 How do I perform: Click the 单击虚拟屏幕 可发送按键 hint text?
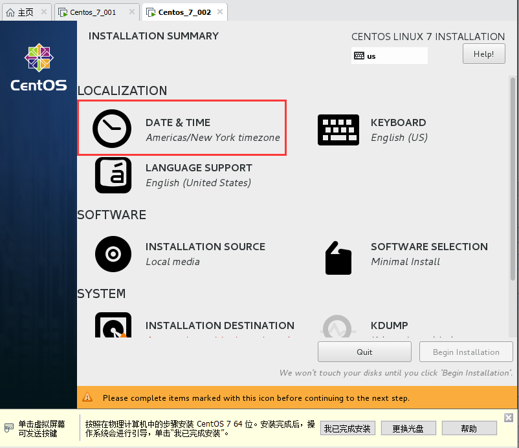pos(41,429)
